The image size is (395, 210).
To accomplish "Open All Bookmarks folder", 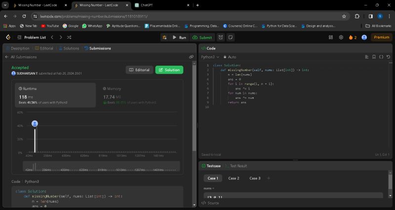I will 378,26.
